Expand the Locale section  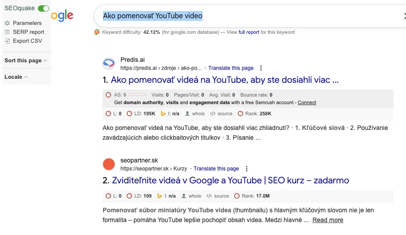(16, 77)
